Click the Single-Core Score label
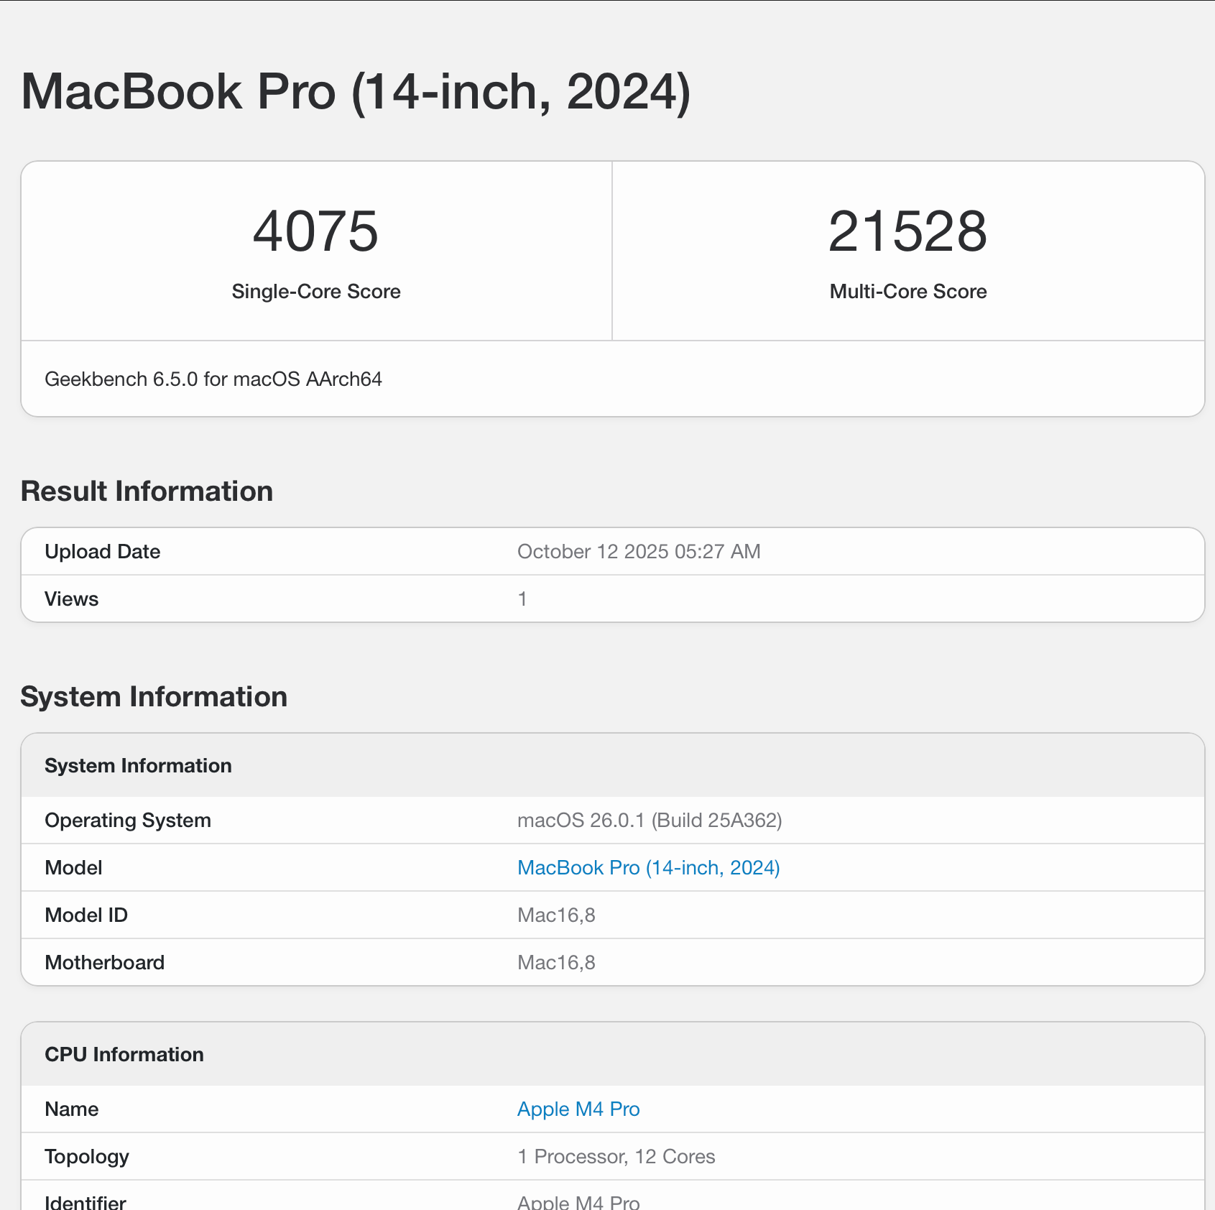1215x1210 pixels. tap(315, 291)
